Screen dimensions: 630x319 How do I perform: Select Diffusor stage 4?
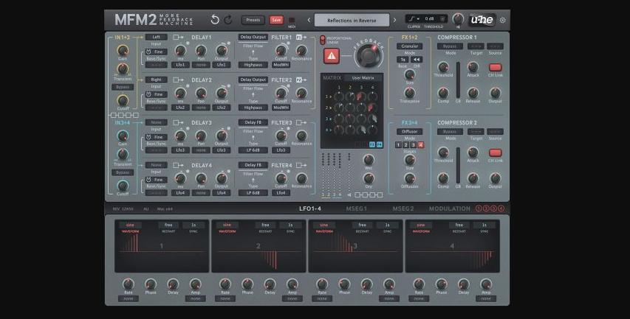click(x=421, y=145)
